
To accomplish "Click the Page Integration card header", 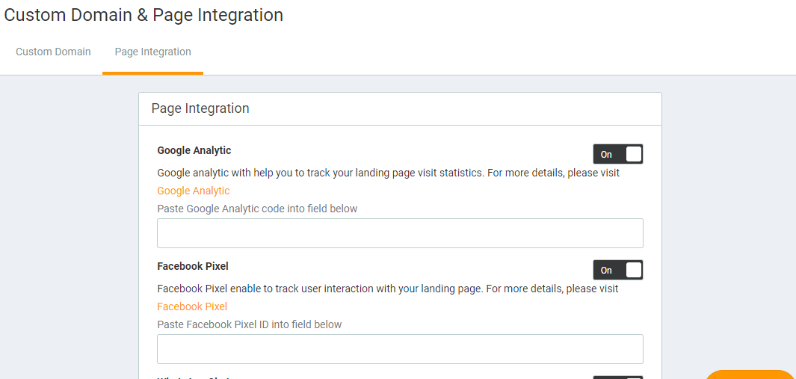I will click(x=200, y=108).
